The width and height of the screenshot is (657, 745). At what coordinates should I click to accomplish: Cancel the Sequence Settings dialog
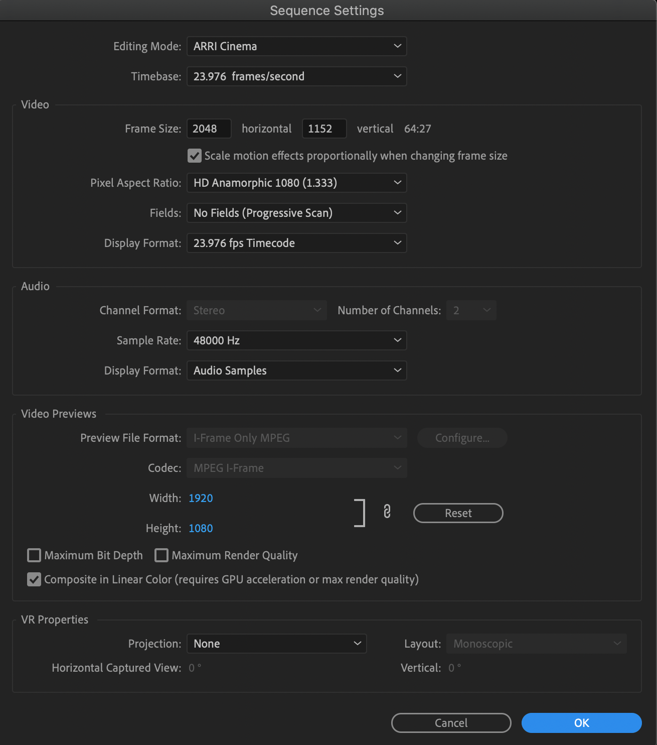click(450, 723)
